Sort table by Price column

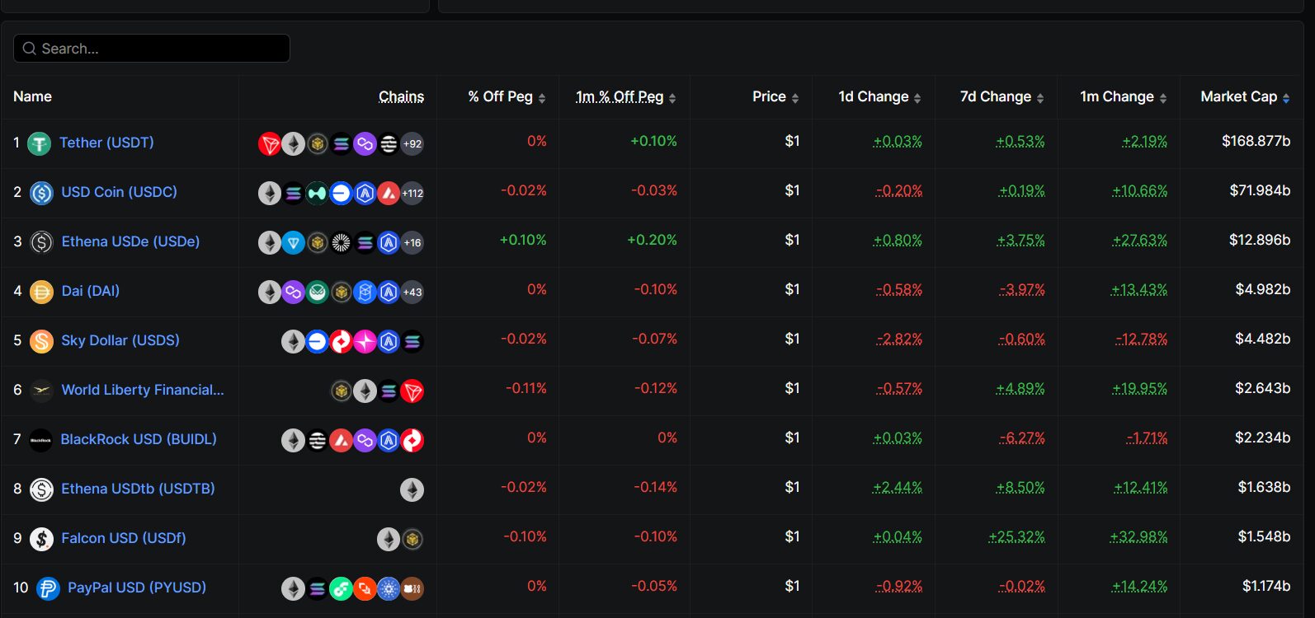(x=775, y=97)
